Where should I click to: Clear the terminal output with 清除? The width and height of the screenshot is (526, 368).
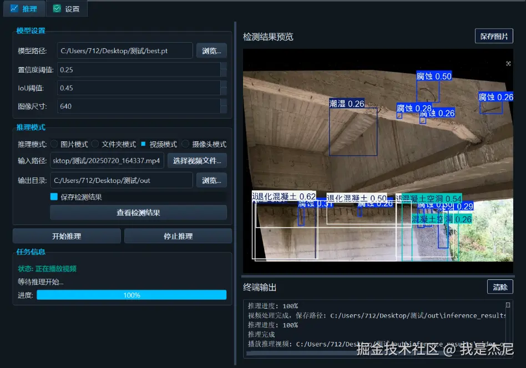point(500,287)
